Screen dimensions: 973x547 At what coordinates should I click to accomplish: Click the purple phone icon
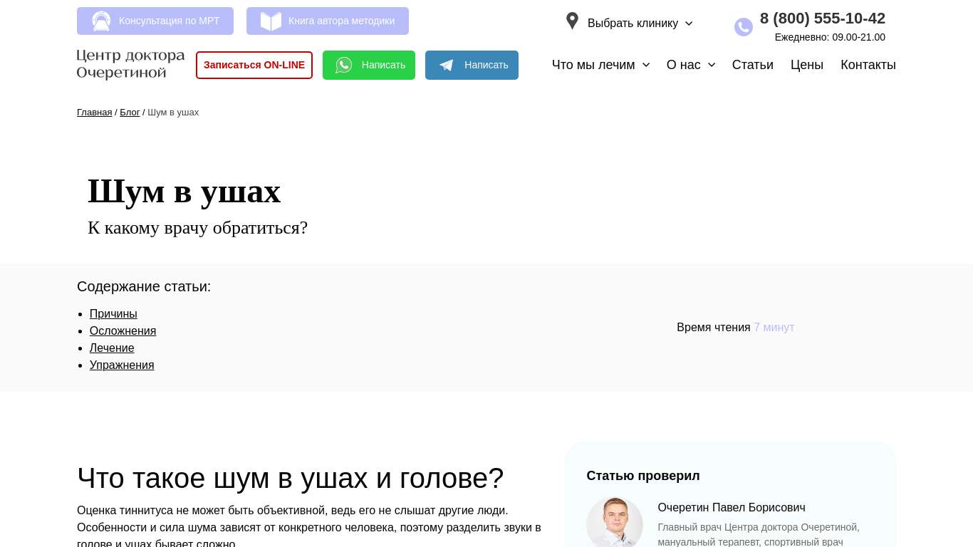743,27
